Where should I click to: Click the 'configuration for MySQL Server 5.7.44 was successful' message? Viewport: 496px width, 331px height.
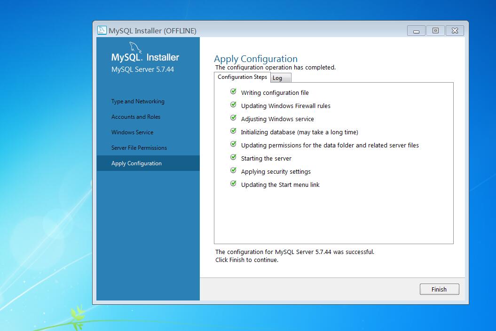point(295,252)
